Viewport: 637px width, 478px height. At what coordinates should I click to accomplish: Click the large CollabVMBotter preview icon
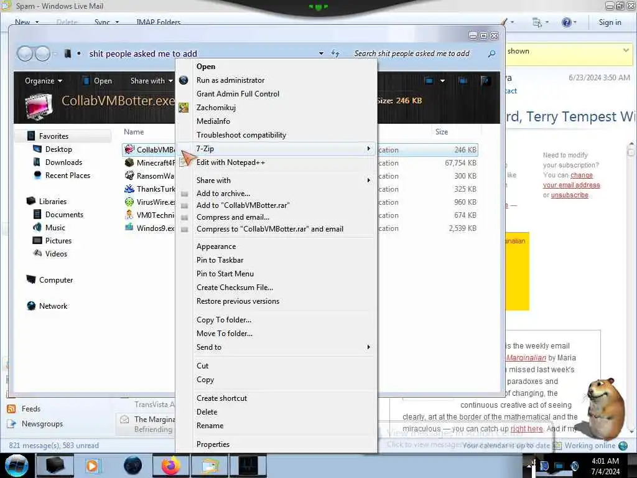pos(39,106)
